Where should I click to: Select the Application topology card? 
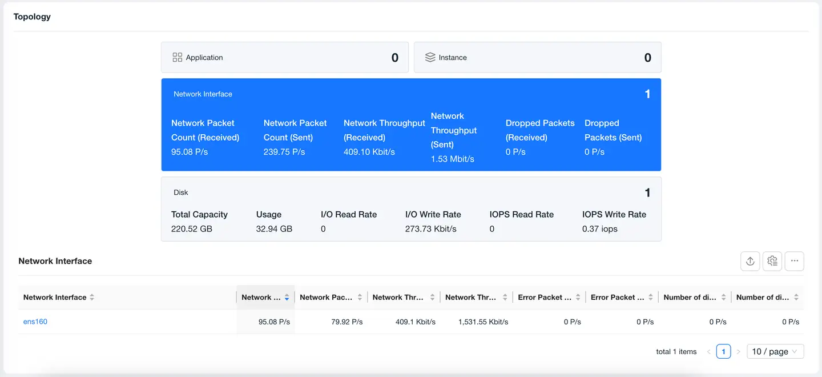(x=284, y=58)
